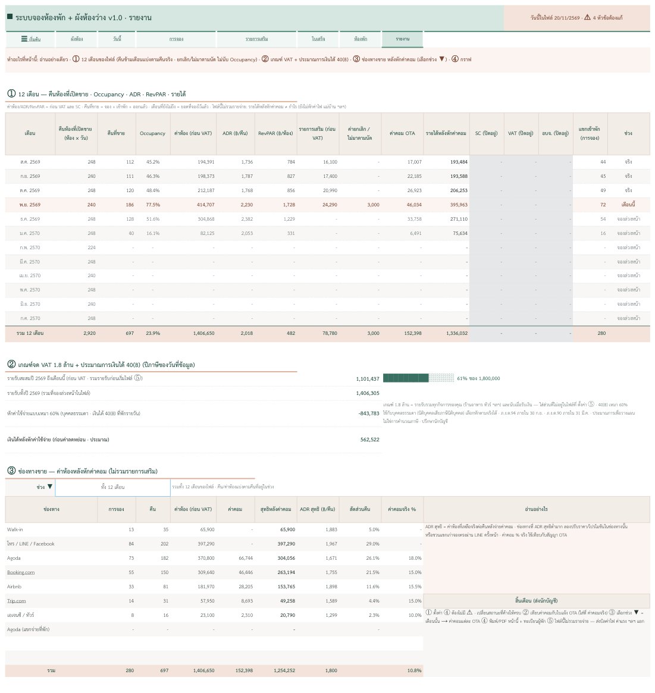This screenshot has height=693, width=655.
Task: Click the อบจ. (ปิดอยู่) column header
Action: point(556,133)
